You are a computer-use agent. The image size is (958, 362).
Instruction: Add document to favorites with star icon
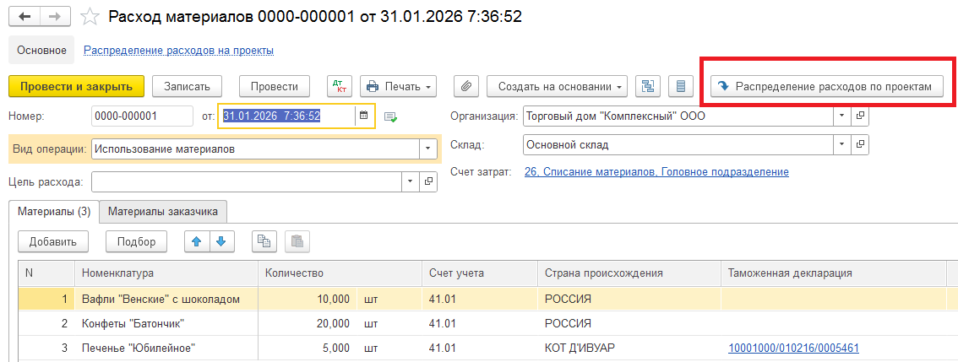click(x=90, y=17)
